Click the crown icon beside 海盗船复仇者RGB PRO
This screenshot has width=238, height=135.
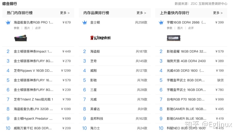point(8,22)
